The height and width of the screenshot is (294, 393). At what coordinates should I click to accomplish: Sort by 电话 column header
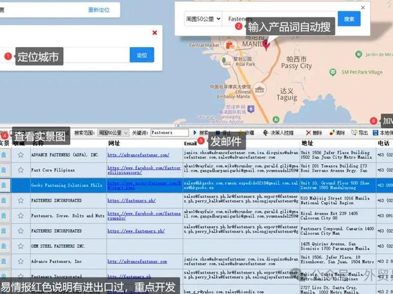[x=384, y=143]
